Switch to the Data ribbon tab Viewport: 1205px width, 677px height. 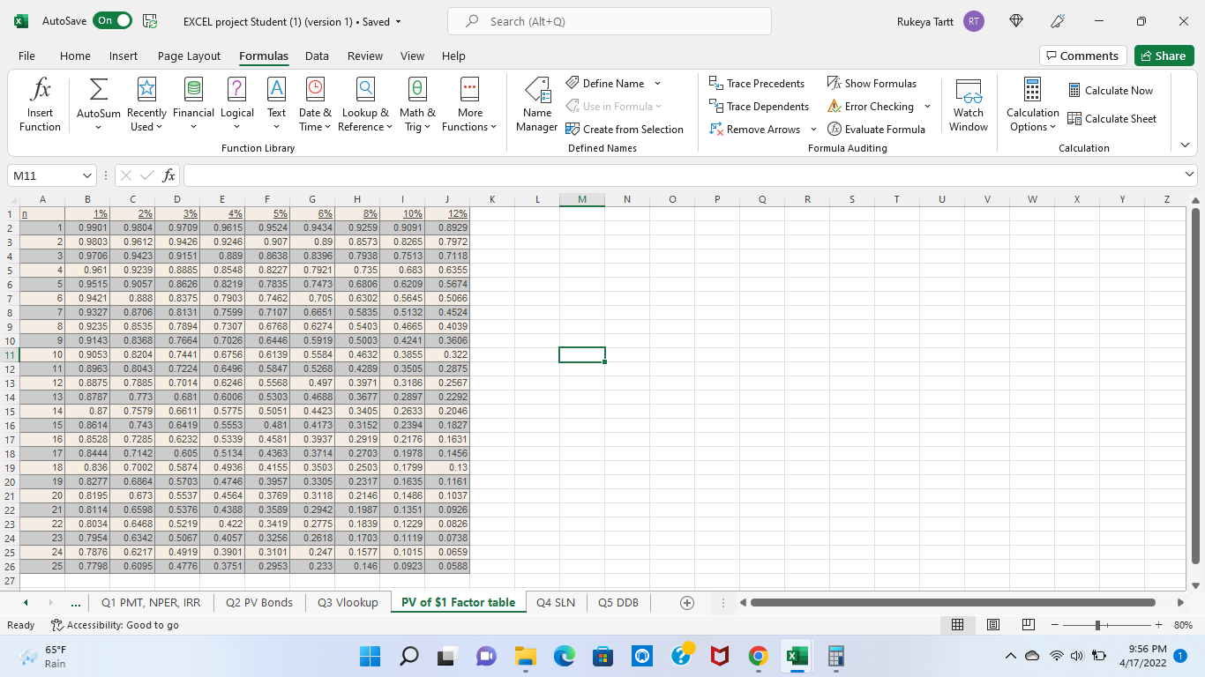(x=317, y=56)
